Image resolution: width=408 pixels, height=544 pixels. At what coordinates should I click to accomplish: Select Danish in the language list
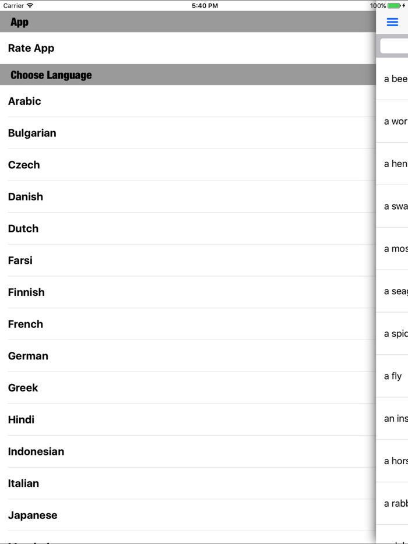[25, 196]
